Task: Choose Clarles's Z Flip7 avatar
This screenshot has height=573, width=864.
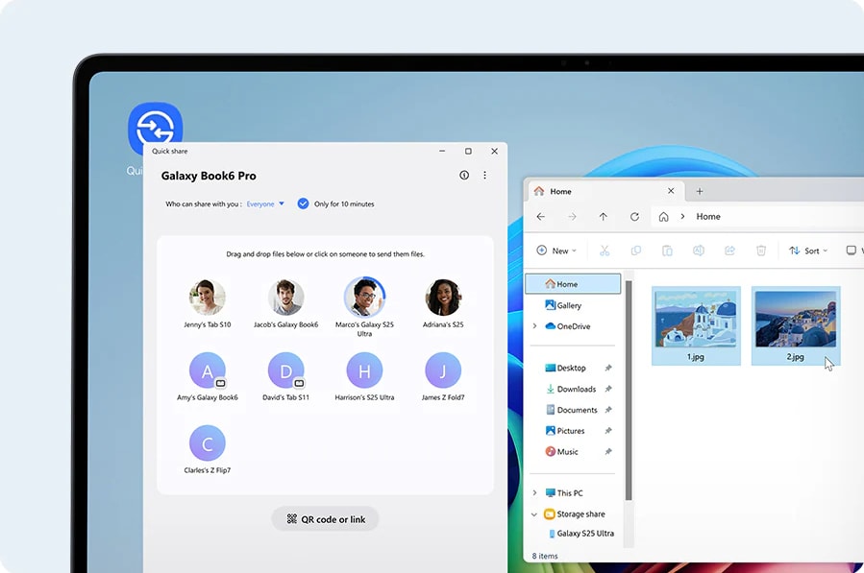Action: (208, 443)
